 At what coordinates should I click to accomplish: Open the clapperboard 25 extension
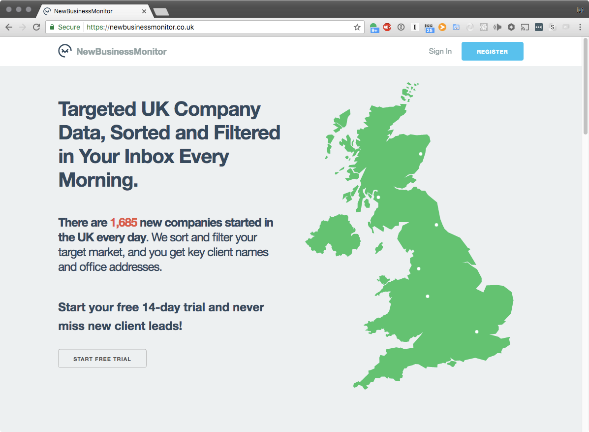pyautogui.click(x=429, y=28)
